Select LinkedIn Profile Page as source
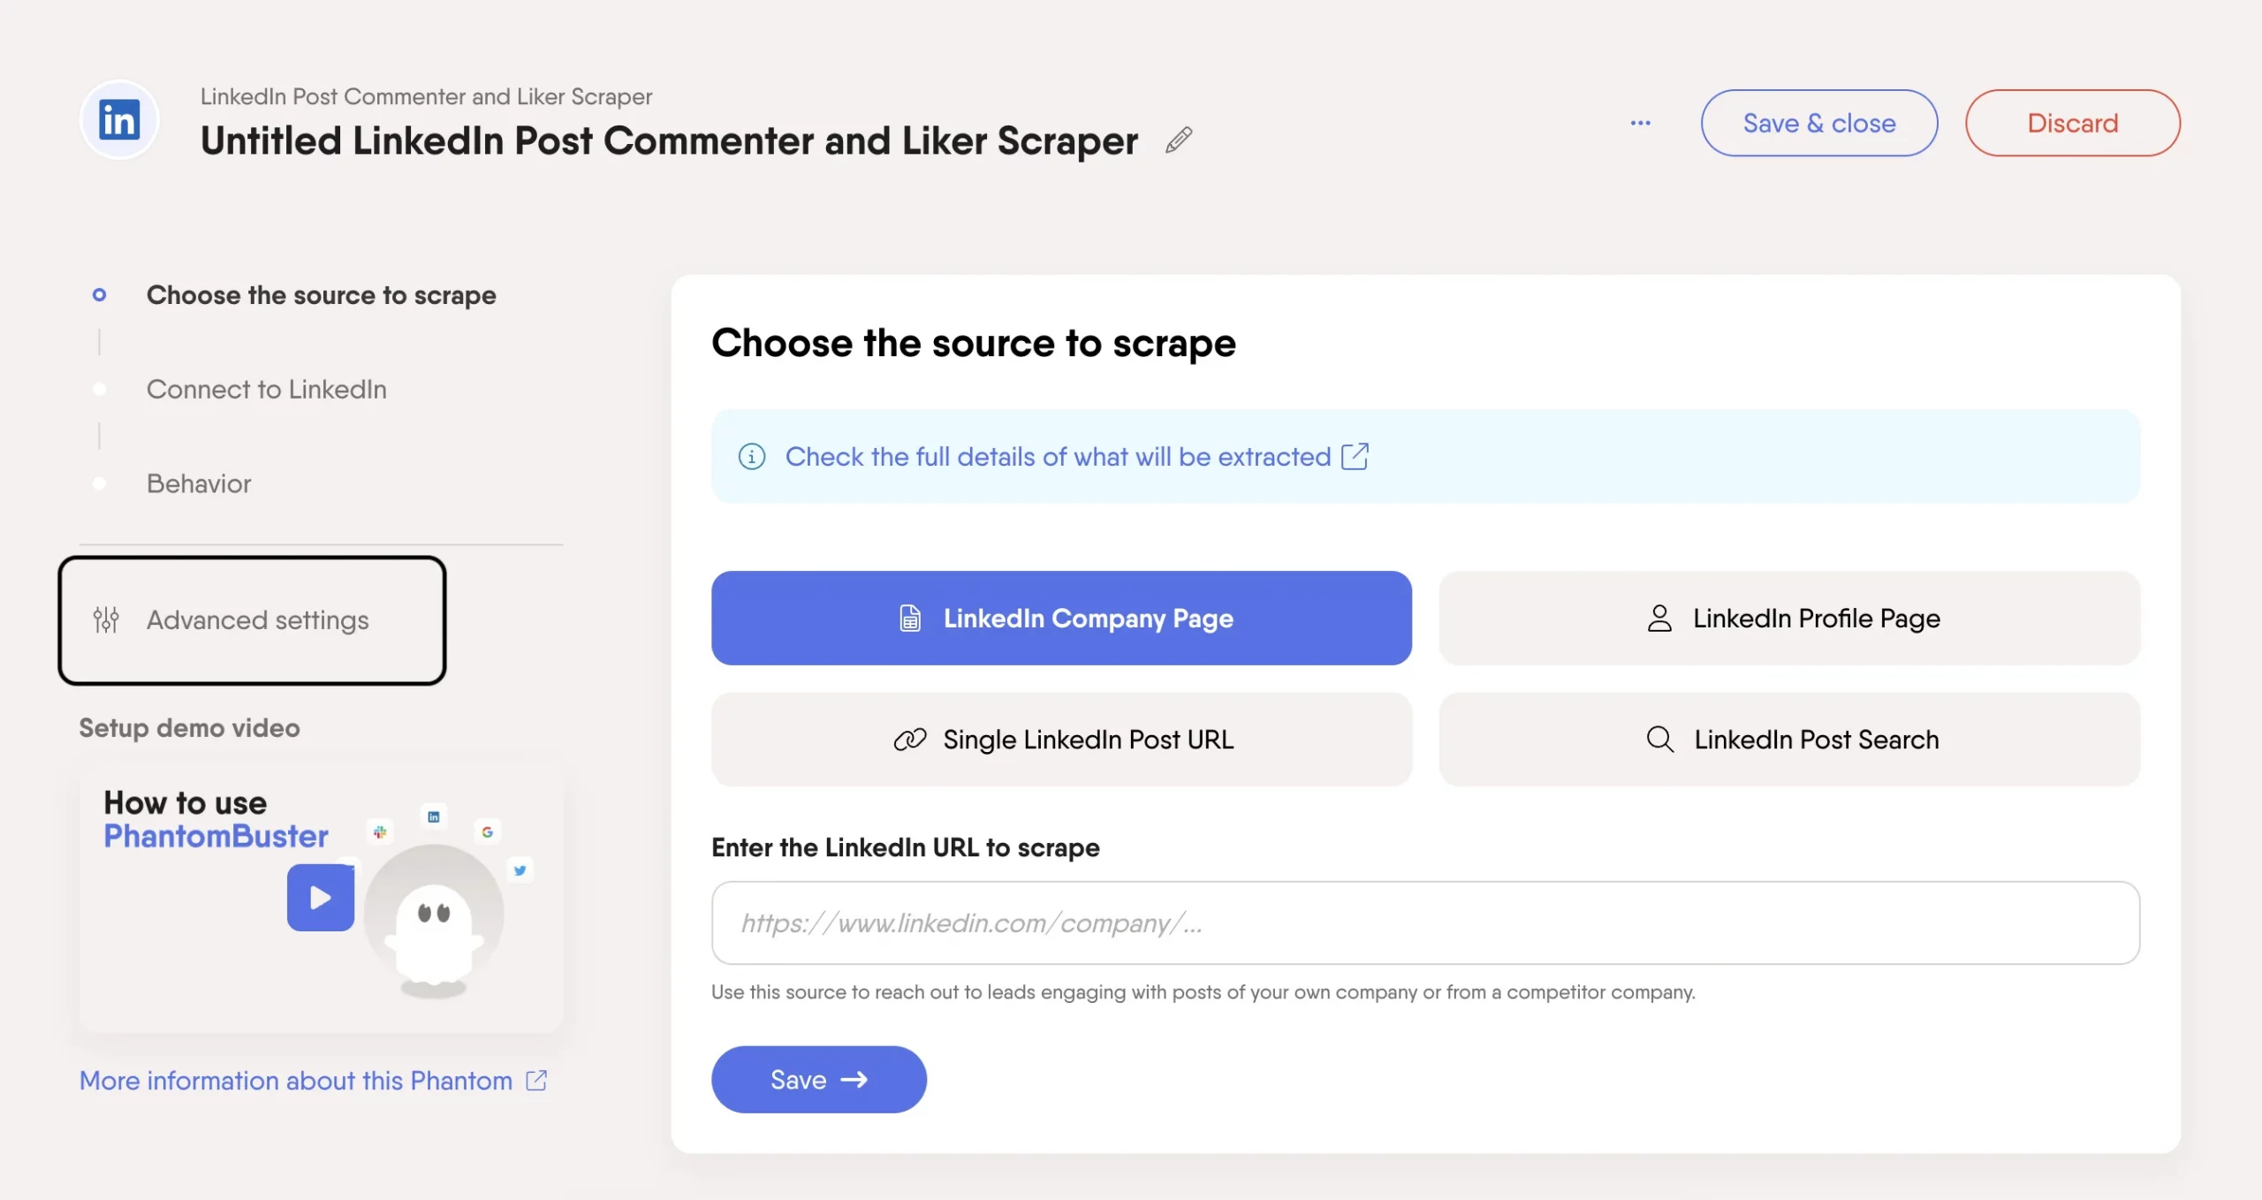 (x=1789, y=619)
